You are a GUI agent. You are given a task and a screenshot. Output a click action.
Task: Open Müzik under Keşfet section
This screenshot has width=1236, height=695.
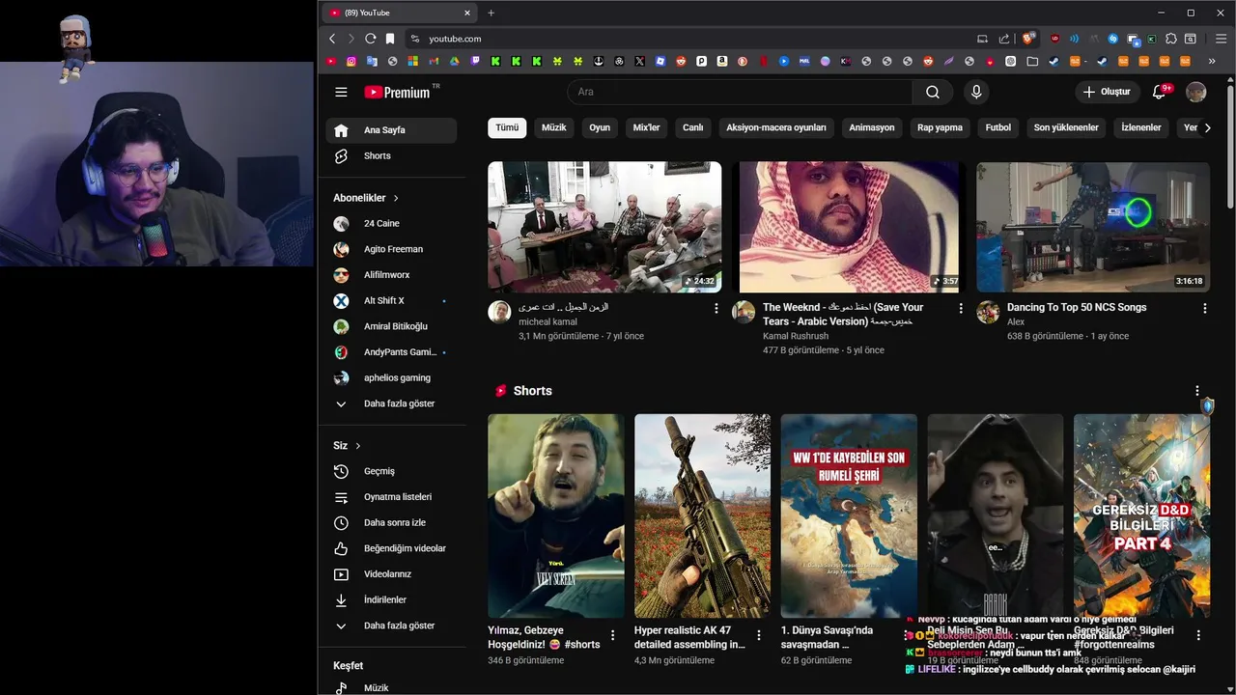click(x=391, y=687)
